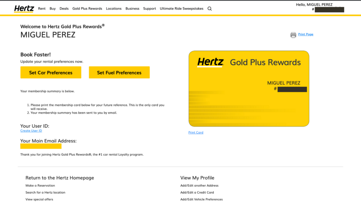The height and width of the screenshot is (203, 361).
Task: Click the 'Your User ID:' label
Action: (34, 126)
